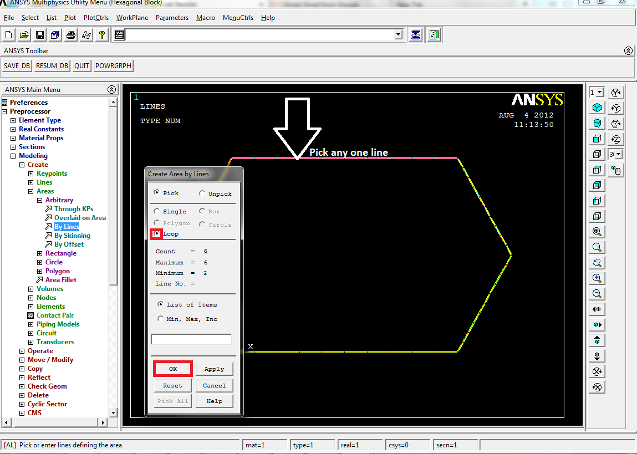Click the RESUM_DB toolbar button

pyautogui.click(x=52, y=65)
